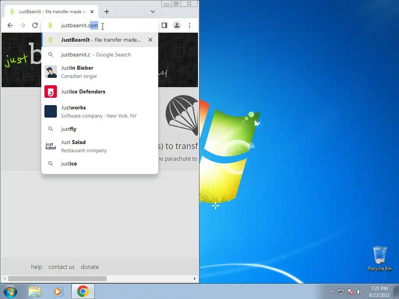Pick the Just Salad suggestion
The width and height of the screenshot is (399, 299).
tap(99, 146)
